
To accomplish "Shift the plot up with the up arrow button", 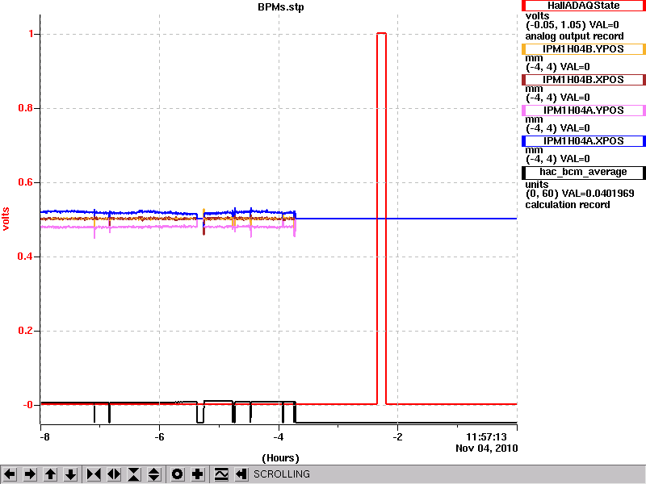I will [x=51, y=474].
